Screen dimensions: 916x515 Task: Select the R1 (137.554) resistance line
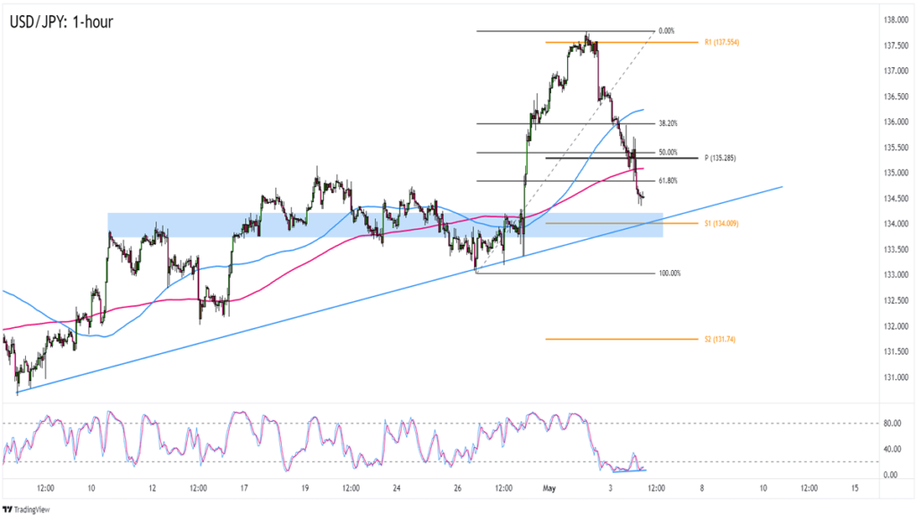(x=626, y=41)
